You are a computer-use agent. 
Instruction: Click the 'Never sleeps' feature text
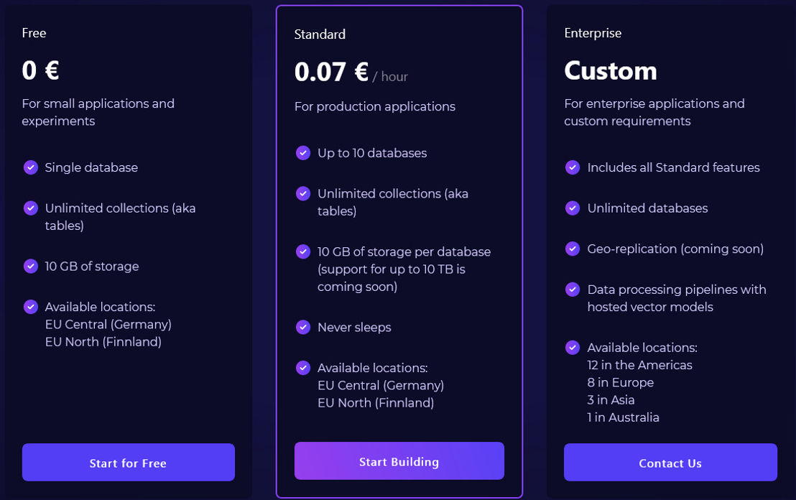pos(354,328)
